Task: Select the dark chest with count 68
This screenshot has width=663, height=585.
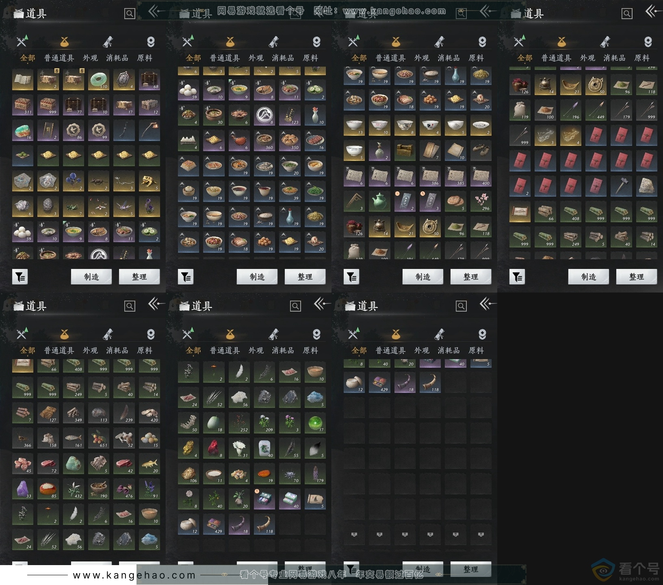Action: [149, 80]
